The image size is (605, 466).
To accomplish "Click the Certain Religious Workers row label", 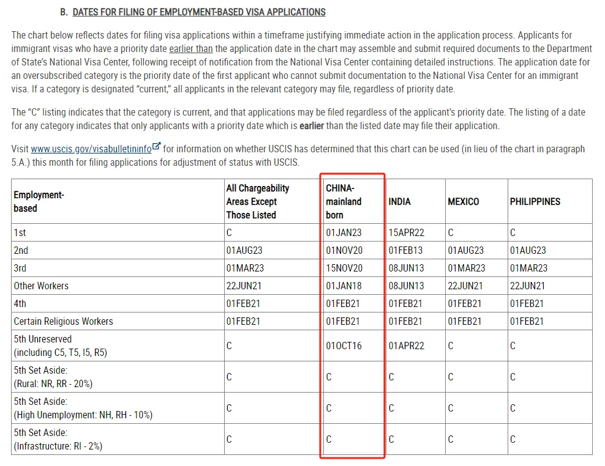I will coord(63,321).
